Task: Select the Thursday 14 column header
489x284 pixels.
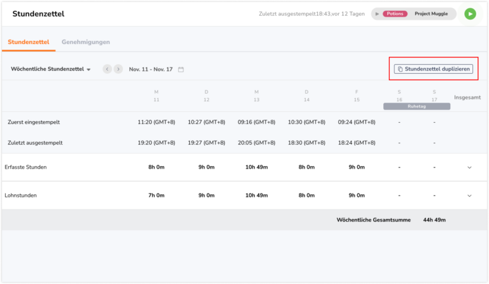Action: (x=306, y=96)
